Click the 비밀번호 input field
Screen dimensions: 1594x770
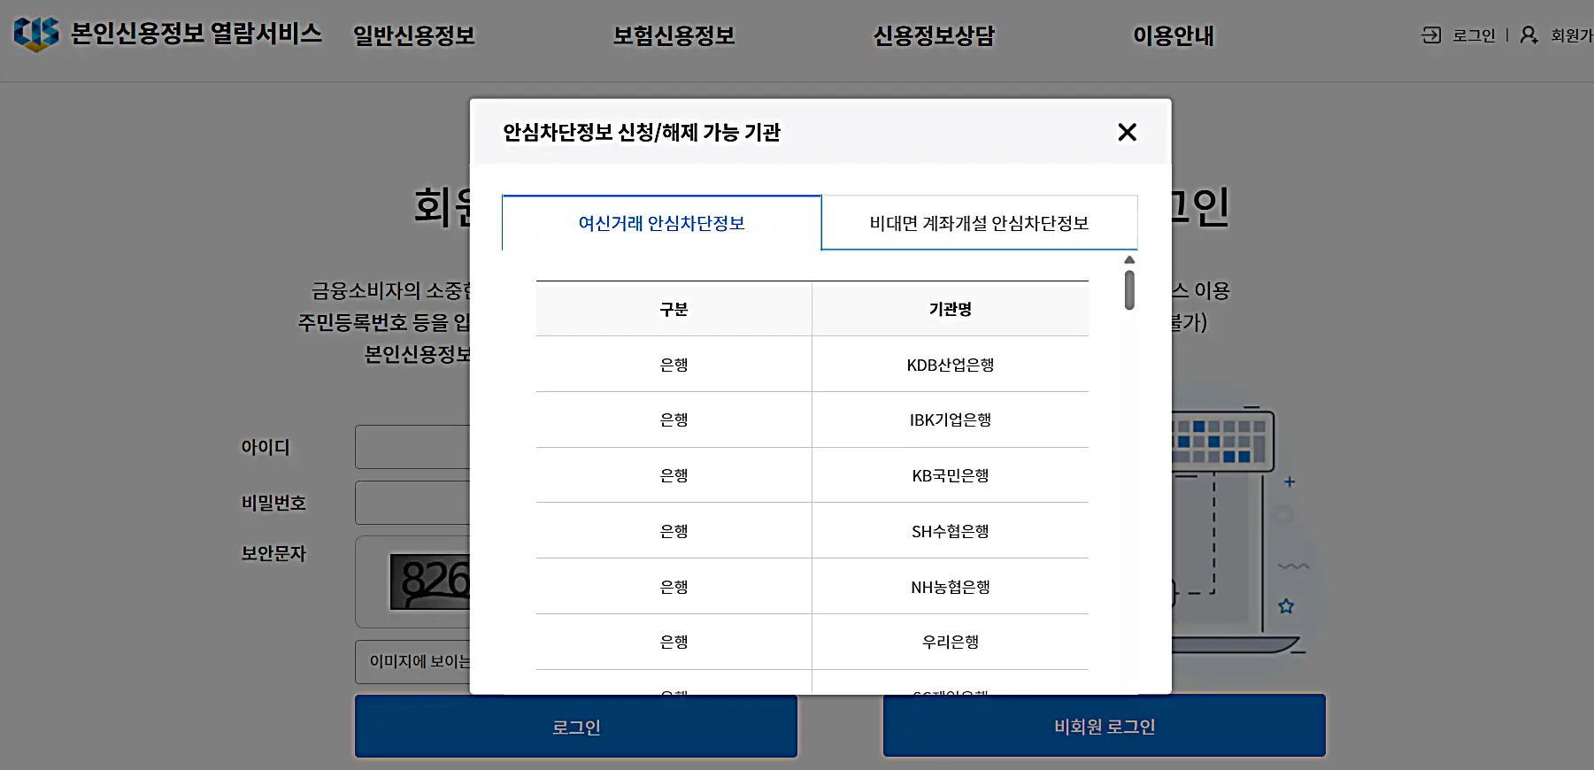[x=412, y=503]
